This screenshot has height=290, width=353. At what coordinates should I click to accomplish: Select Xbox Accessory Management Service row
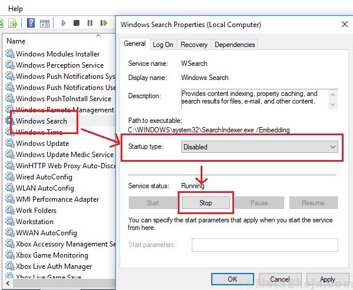[60, 244]
